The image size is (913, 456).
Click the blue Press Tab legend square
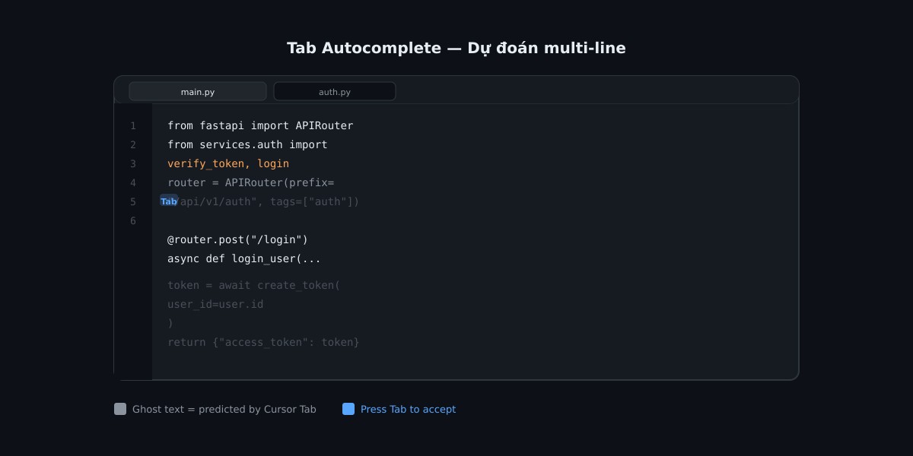pos(348,409)
